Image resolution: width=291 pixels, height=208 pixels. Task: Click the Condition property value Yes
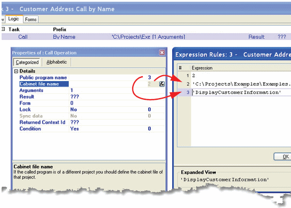coord(75,129)
